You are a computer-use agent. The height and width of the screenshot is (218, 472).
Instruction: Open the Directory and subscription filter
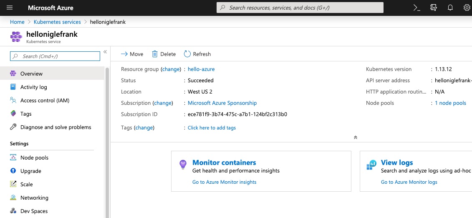[x=434, y=8]
